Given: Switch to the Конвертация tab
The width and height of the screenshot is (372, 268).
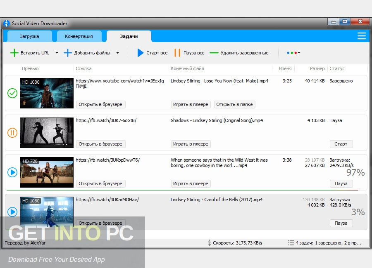Looking at the screenshot, I should point(79,36).
